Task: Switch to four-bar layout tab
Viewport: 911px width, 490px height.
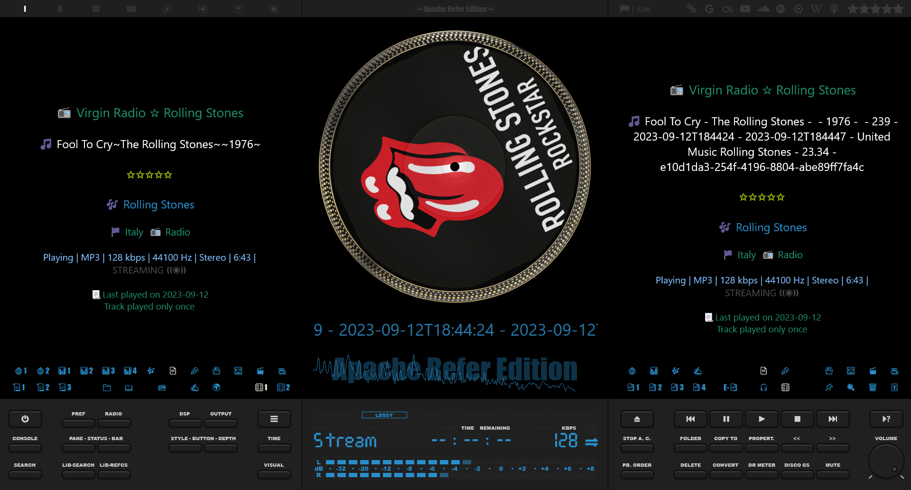Action: 131,9
